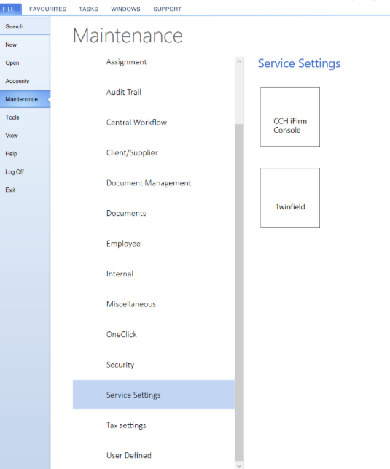Click the scroll down arrow of the list

tap(239, 465)
